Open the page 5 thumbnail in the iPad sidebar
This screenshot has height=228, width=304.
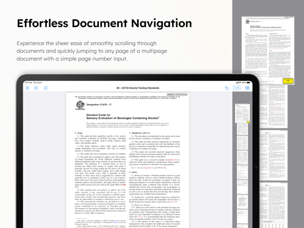pos(242,172)
